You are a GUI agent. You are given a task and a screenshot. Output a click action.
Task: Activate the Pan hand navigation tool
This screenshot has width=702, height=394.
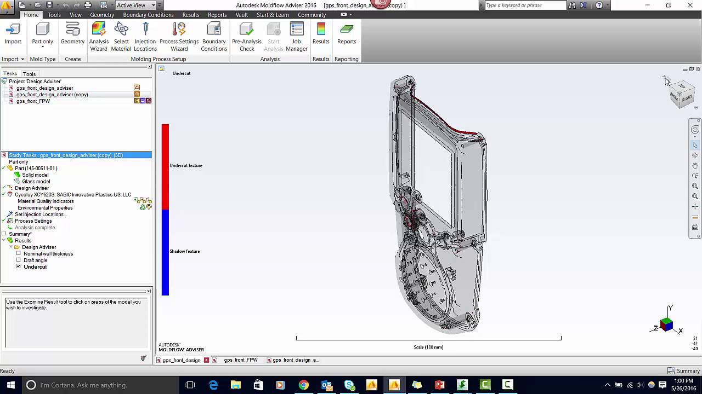695,165
